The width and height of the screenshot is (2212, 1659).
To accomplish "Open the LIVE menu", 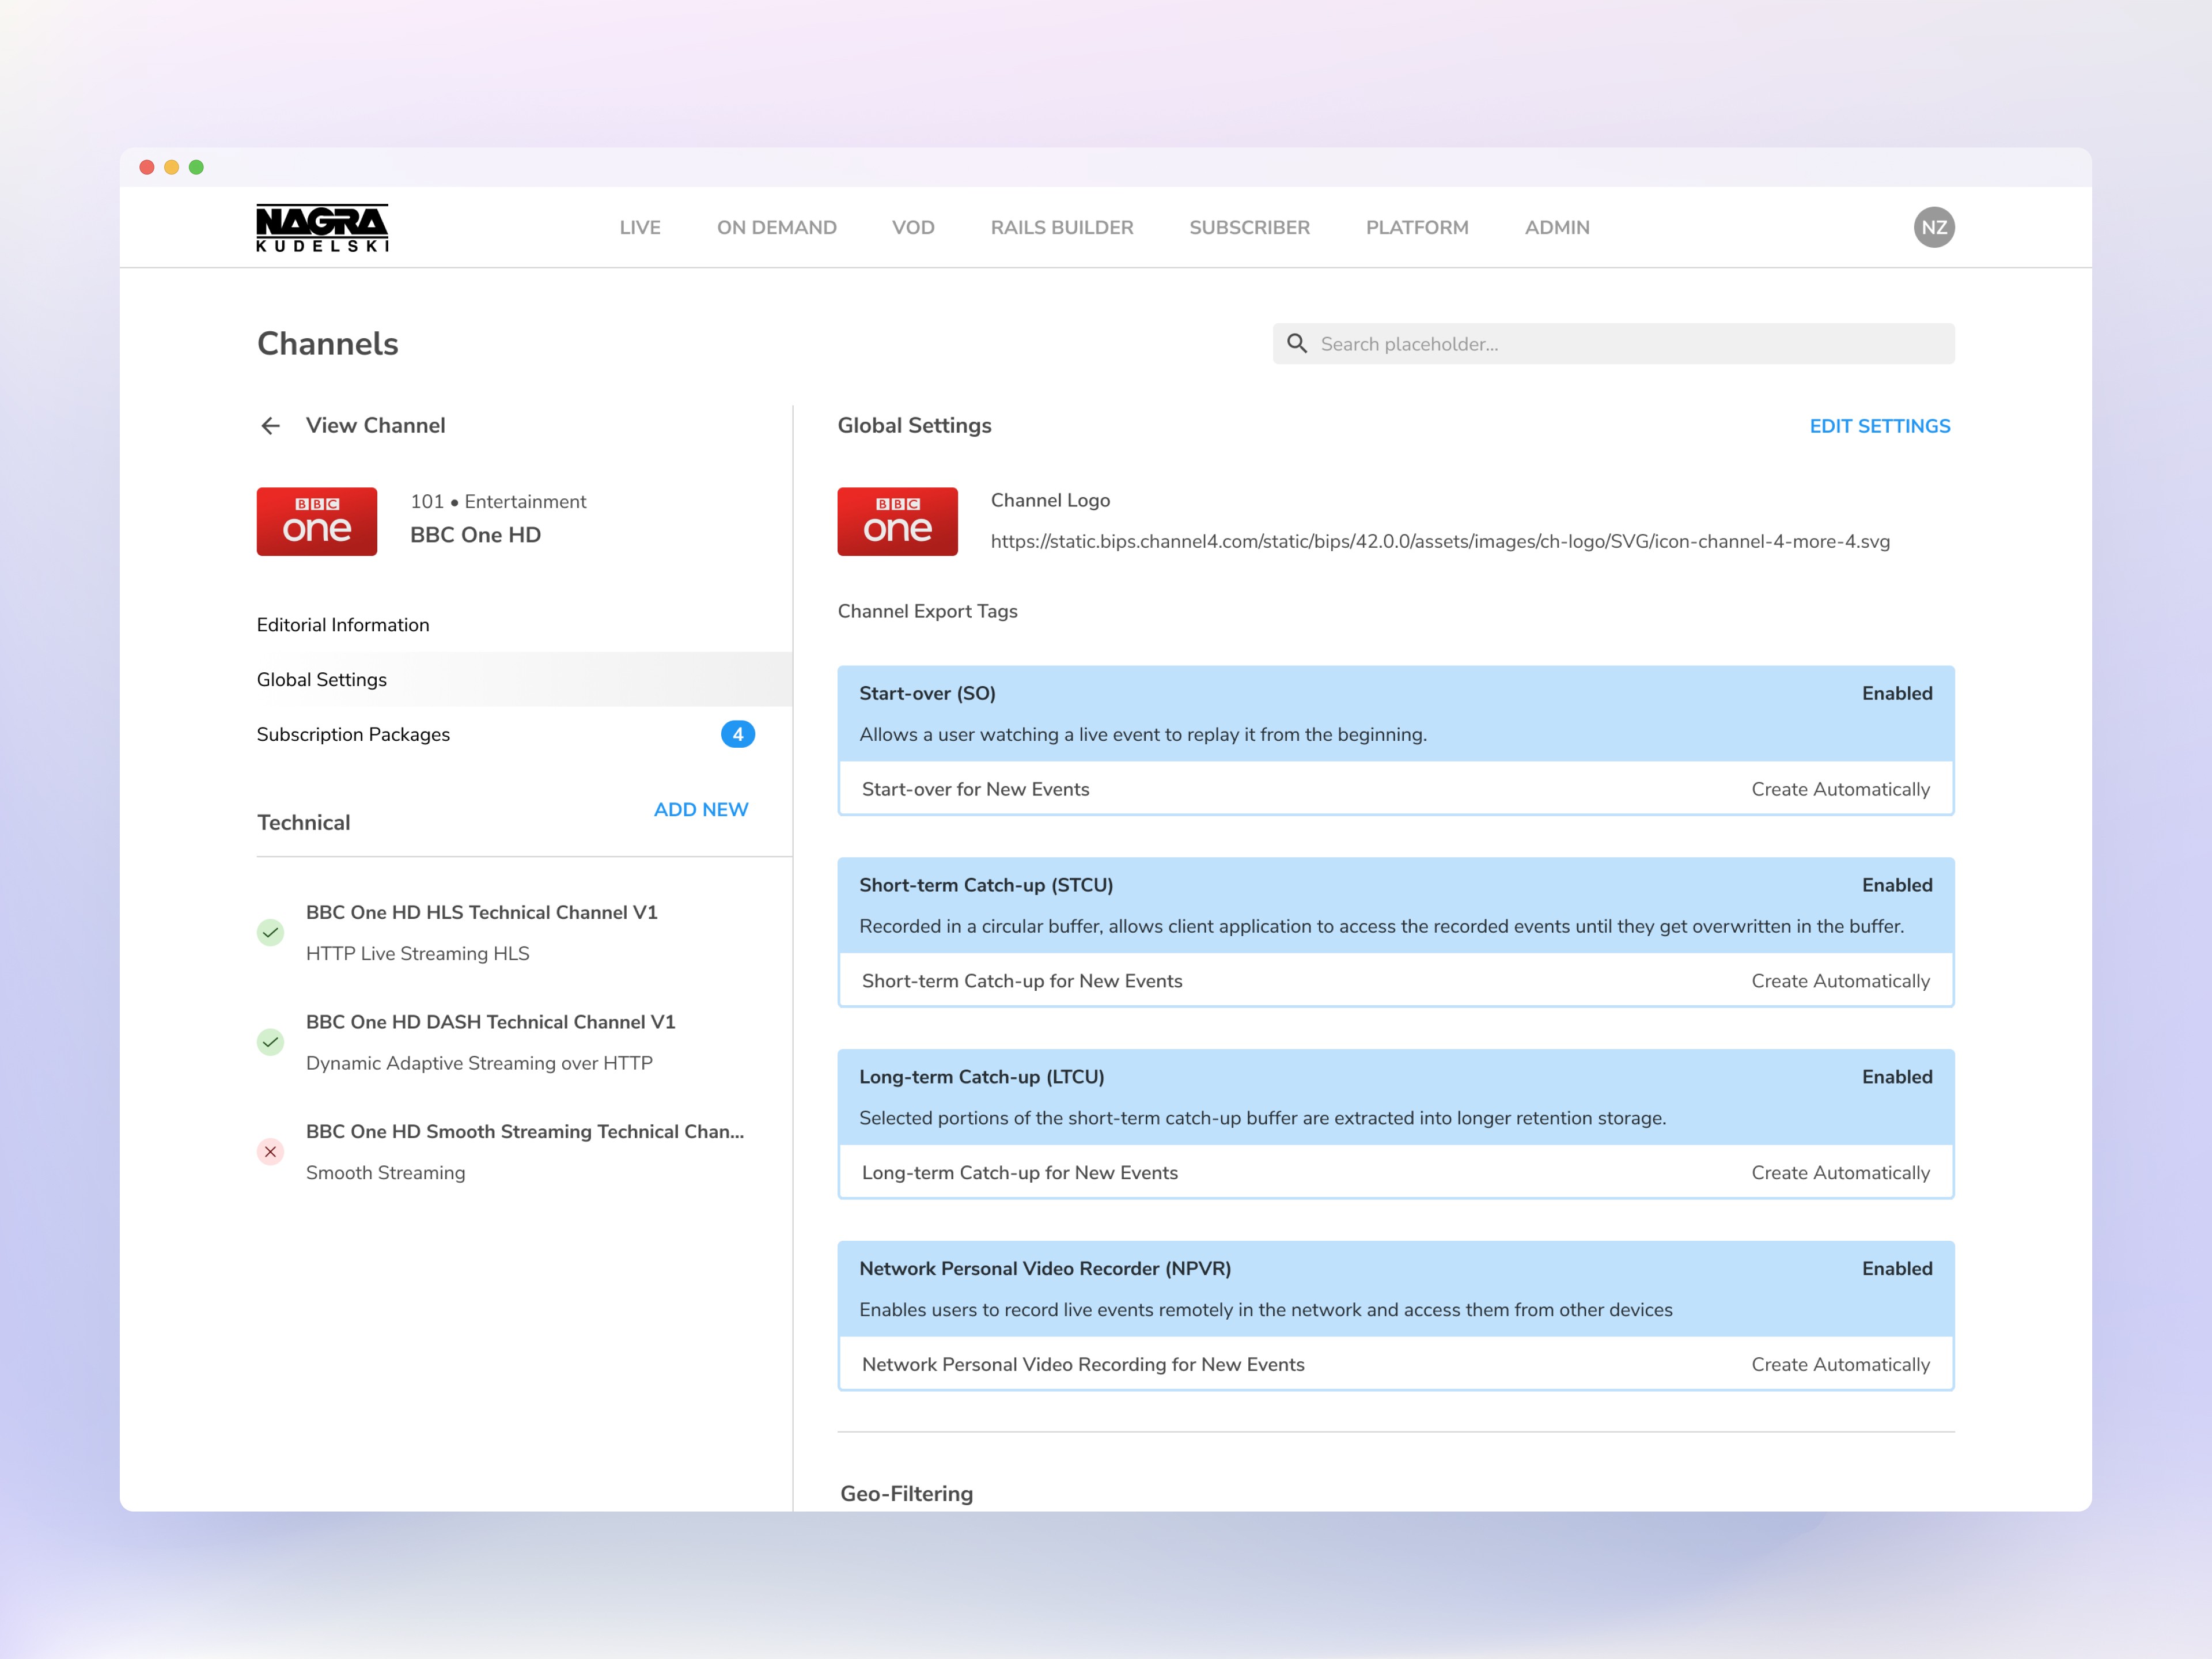I will click(640, 228).
